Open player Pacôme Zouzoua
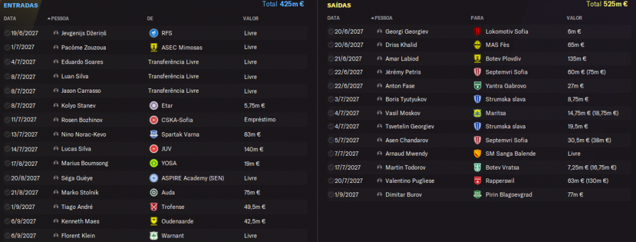 coord(83,48)
